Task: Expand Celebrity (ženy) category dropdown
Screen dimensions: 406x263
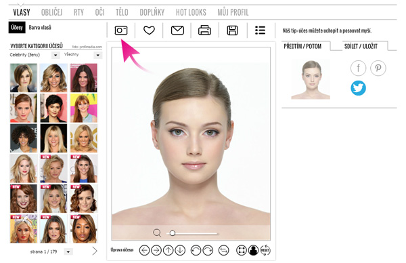Action: (55, 55)
